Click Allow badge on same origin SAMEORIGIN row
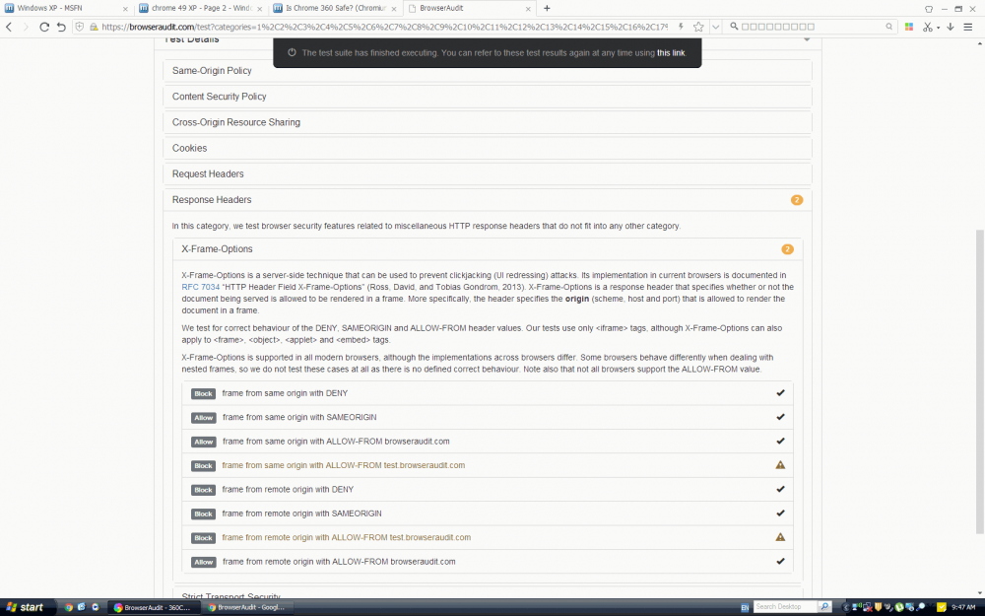The width and height of the screenshot is (985, 616). pyautogui.click(x=204, y=417)
